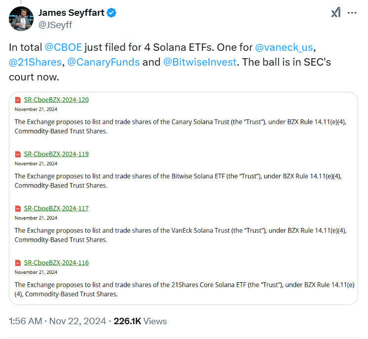This screenshot has width=368, height=339.
Task: Open filing SR-CboeBZX-2024-116 link
Action: [x=56, y=263]
